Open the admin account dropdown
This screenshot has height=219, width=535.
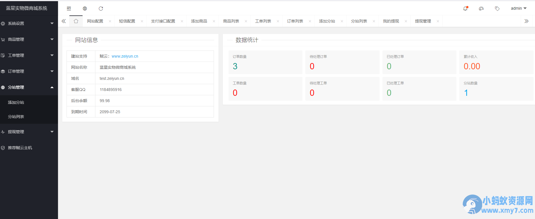pos(519,9)
